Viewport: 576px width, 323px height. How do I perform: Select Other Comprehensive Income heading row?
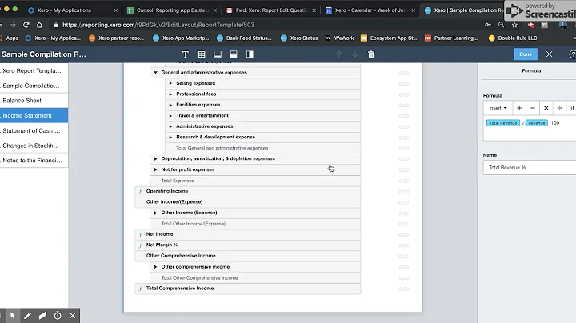point(247,256)
